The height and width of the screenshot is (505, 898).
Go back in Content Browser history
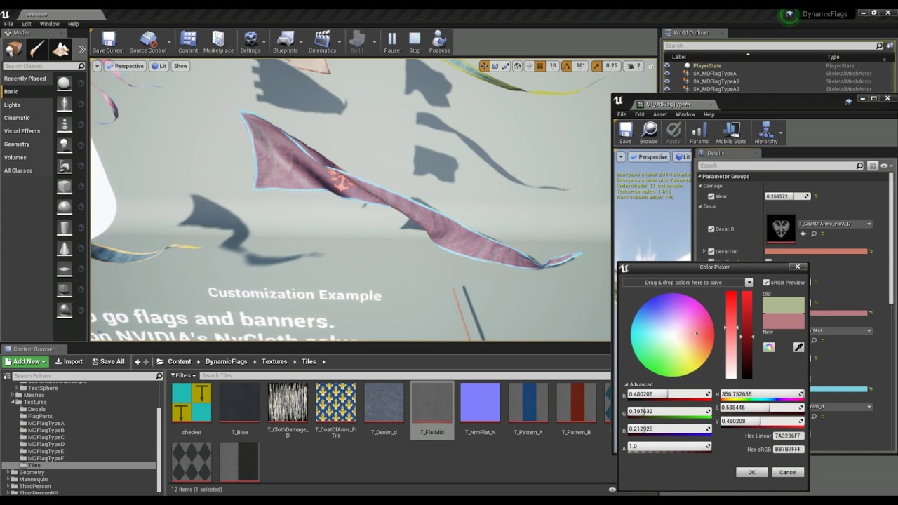click(138, 362)
